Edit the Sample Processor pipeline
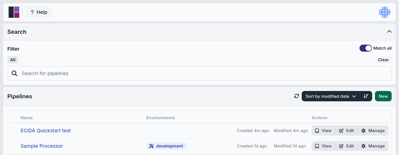 coord(347,146)
